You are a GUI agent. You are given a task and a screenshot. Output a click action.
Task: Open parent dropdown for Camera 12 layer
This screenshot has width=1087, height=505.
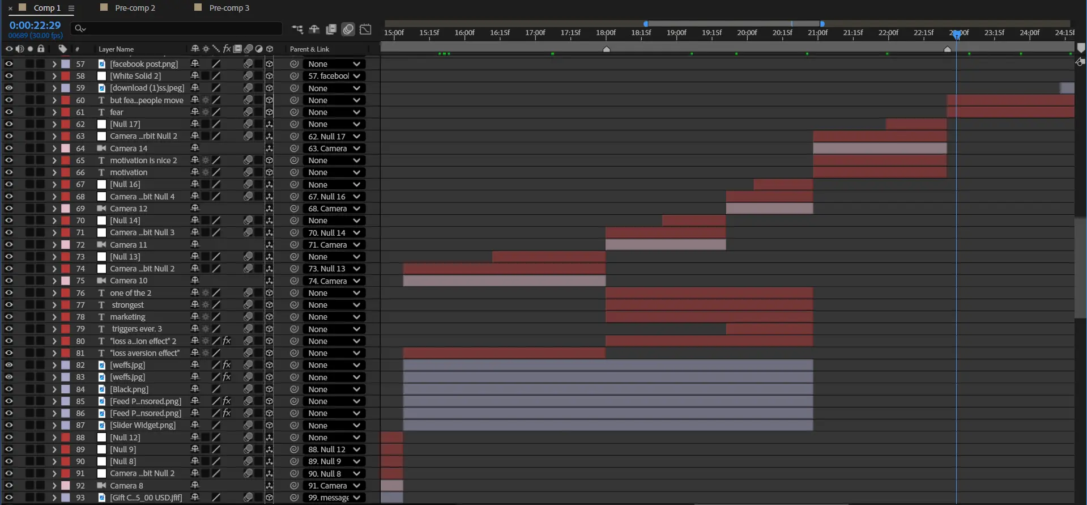[x=334, y=209]
